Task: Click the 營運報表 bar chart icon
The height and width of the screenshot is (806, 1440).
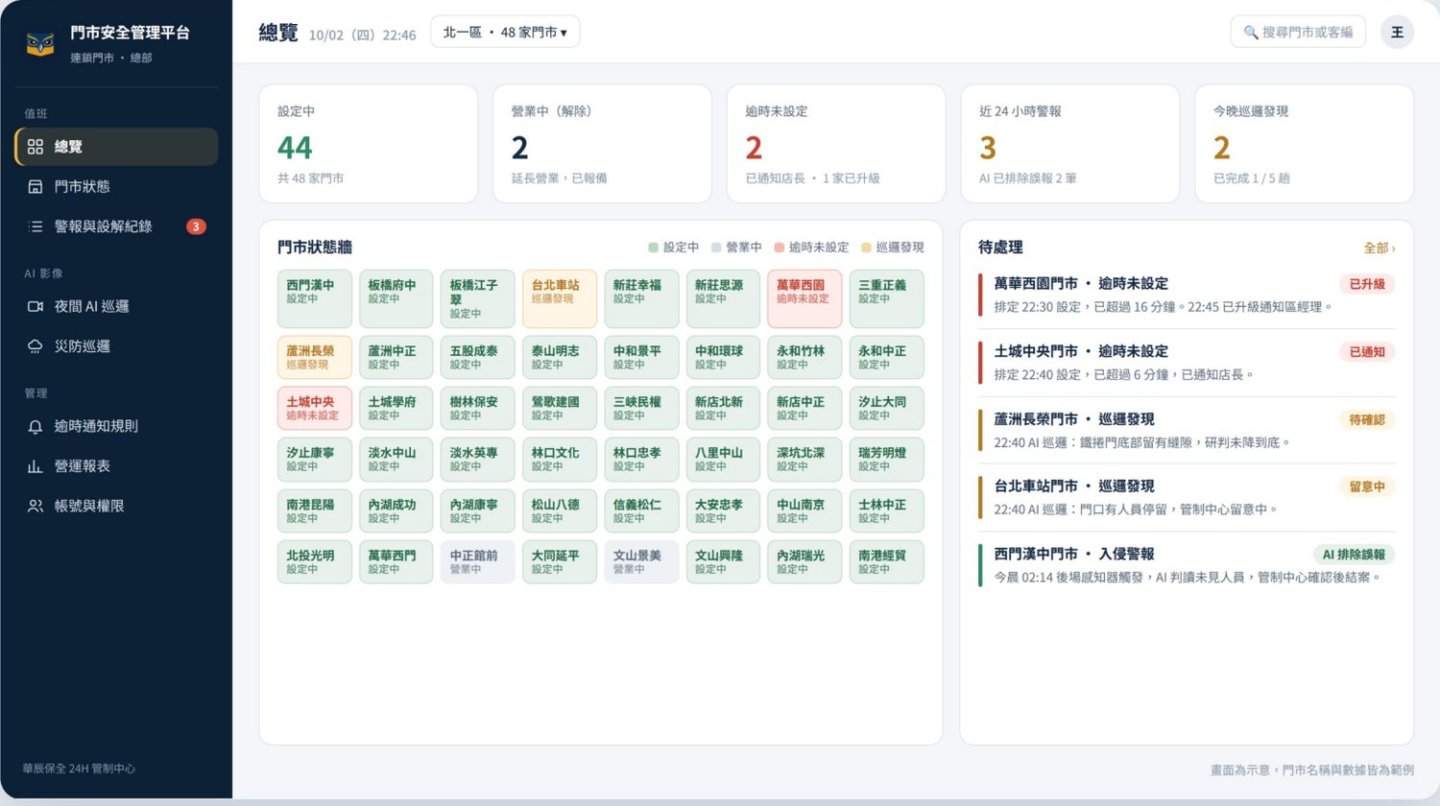Action: click(x=36, y=466)
